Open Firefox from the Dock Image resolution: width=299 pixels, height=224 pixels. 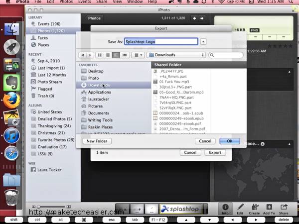(x=11, y=100)
